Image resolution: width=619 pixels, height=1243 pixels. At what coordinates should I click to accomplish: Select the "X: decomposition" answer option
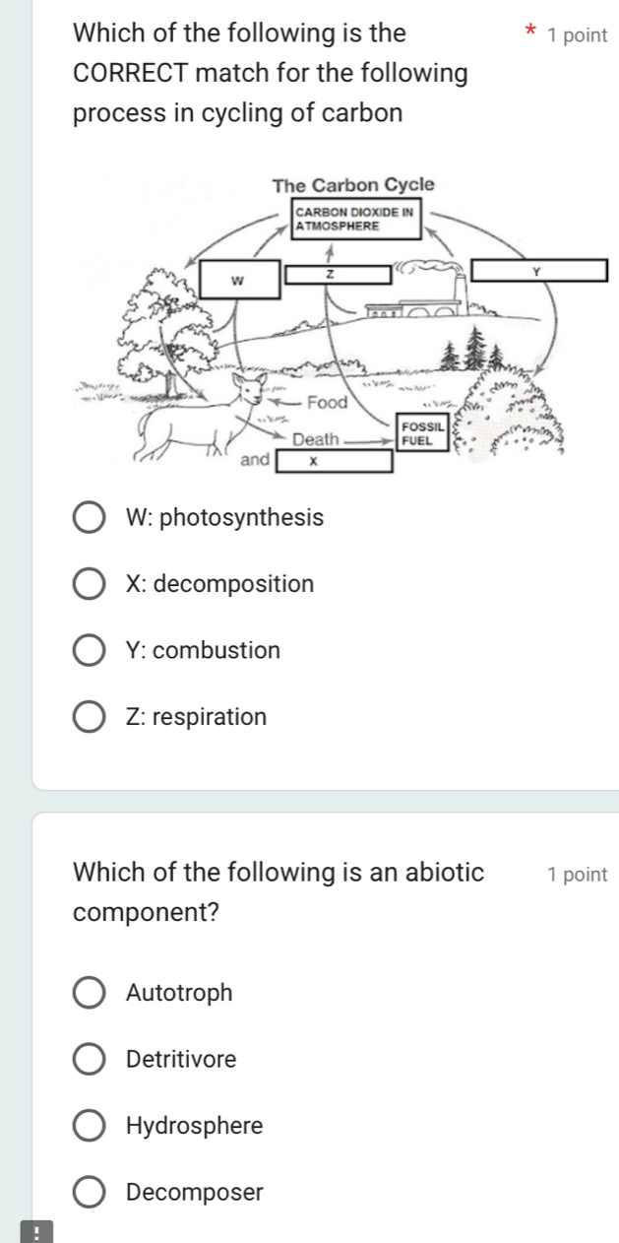[x=90, y=583]
